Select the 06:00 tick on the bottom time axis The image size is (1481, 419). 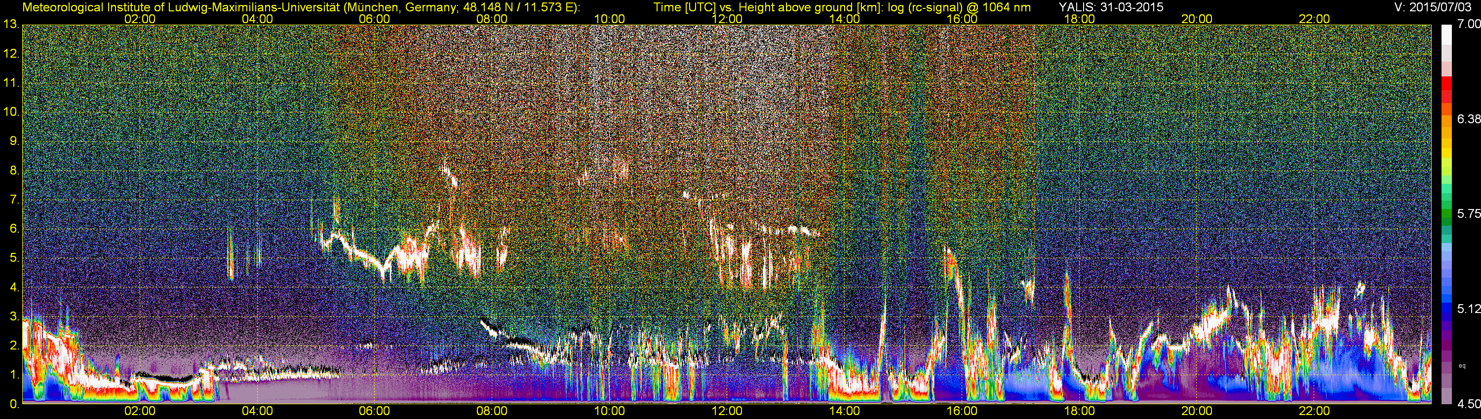374,411
